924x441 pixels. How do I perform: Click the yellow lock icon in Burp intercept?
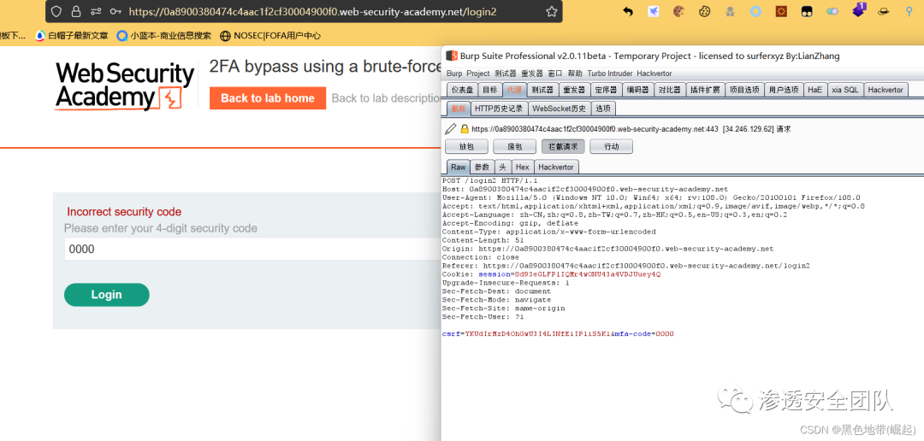click(x=465, y=128)
